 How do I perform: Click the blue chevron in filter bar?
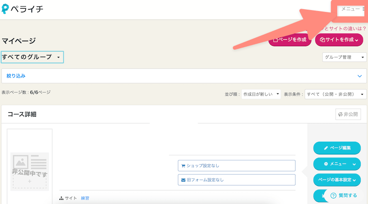pos(360,76)
